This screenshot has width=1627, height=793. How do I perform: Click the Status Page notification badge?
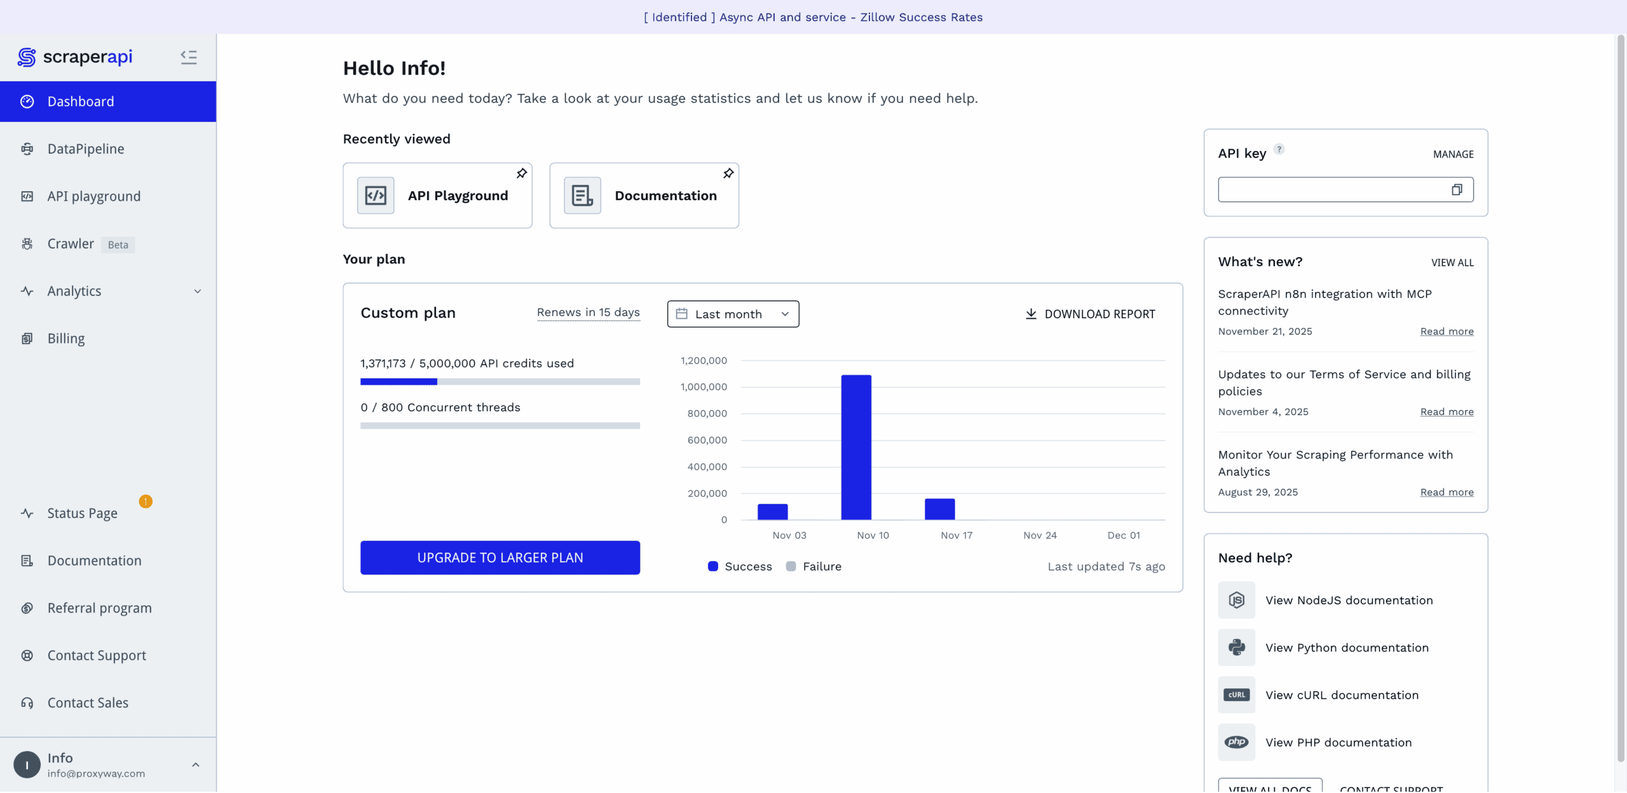(x=146, y=502)
